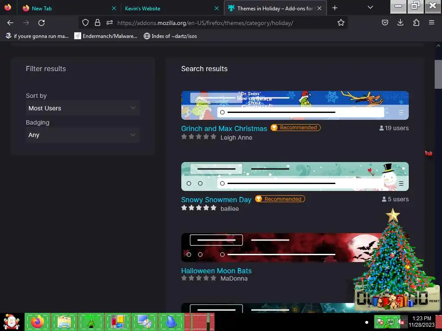The image size is (442, 331).
Task: List all tabs with the chevron
Action: coord(370,8)
